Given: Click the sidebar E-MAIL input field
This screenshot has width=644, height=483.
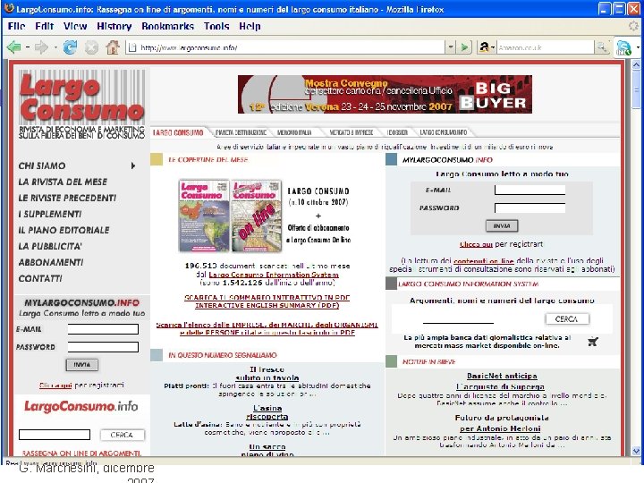Looking at the screenshot, I should [x=103, y=329].
